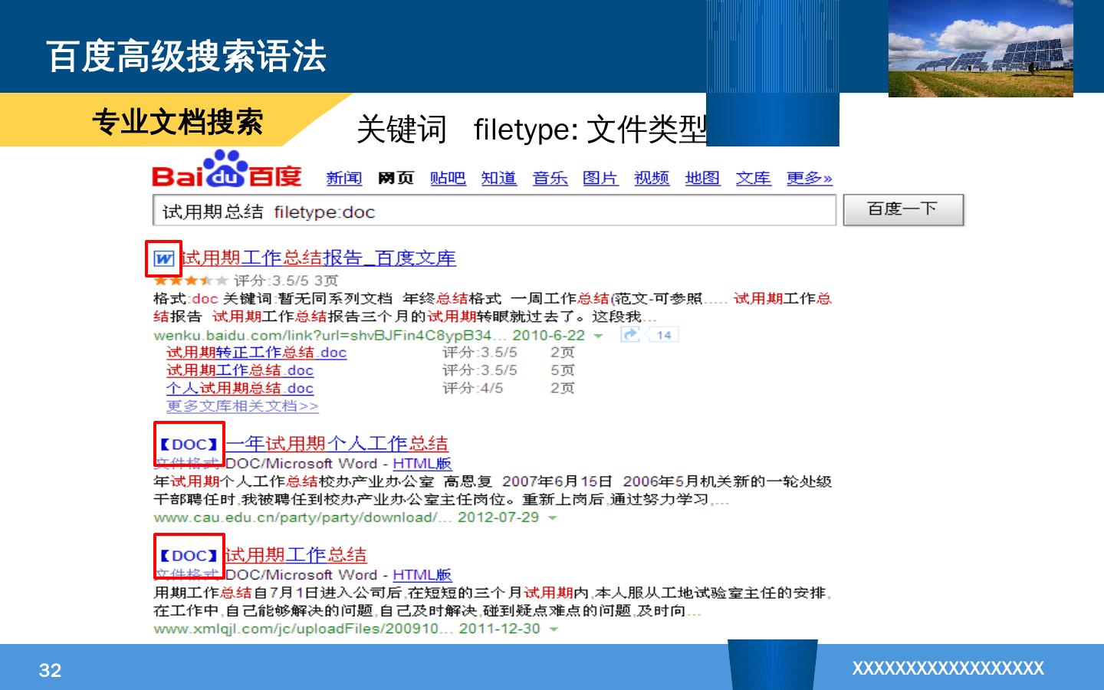Expand the green arrow after date 2012-07-29
The height and width of the screenshot is (690, 1104).
click(x=552, y=518)
